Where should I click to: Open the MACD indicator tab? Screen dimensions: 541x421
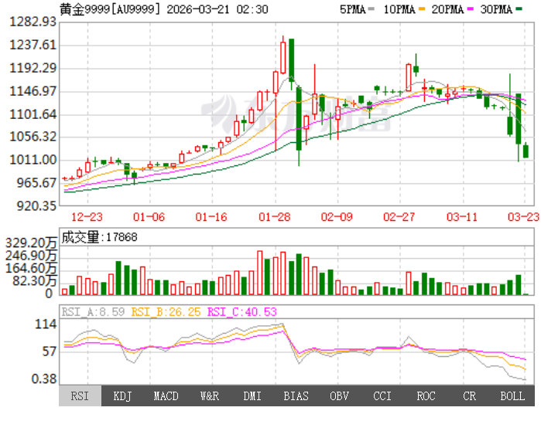click(x=166, y=396)
